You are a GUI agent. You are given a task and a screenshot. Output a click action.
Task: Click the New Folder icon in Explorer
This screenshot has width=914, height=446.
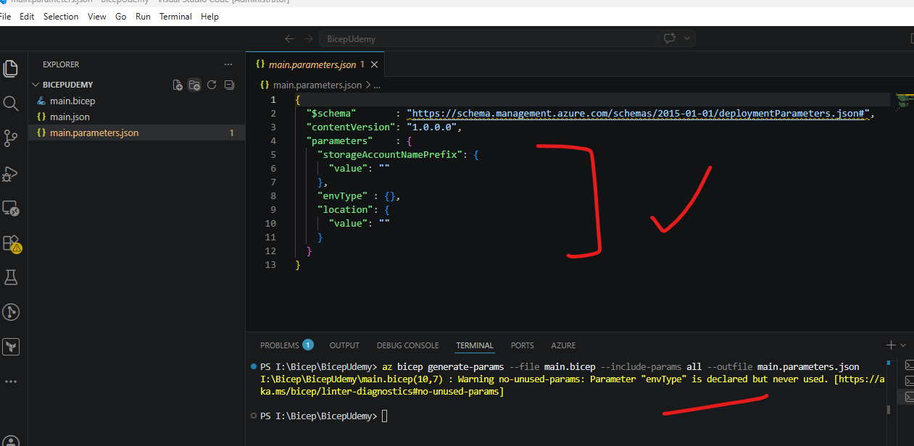194,85
